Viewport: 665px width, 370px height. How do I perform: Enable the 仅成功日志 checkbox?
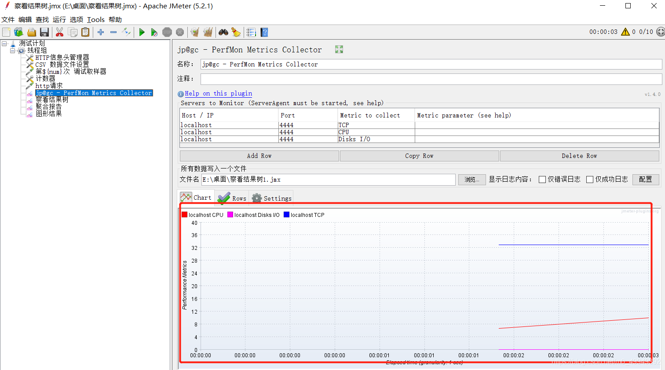(x=590, y=180)
